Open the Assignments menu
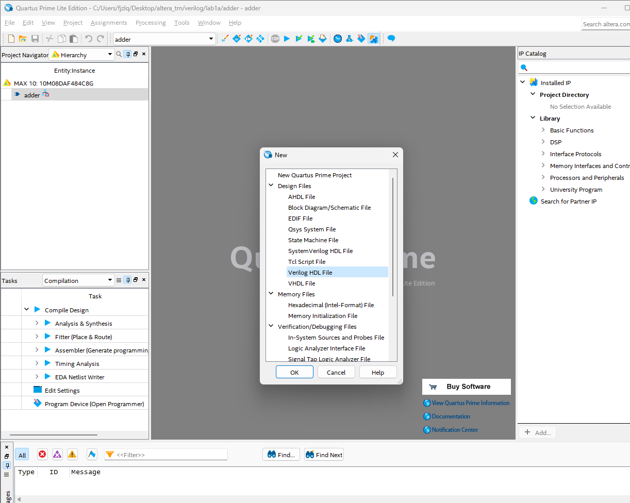The width and height of the screenshot is (630, 503). [109, 23]
